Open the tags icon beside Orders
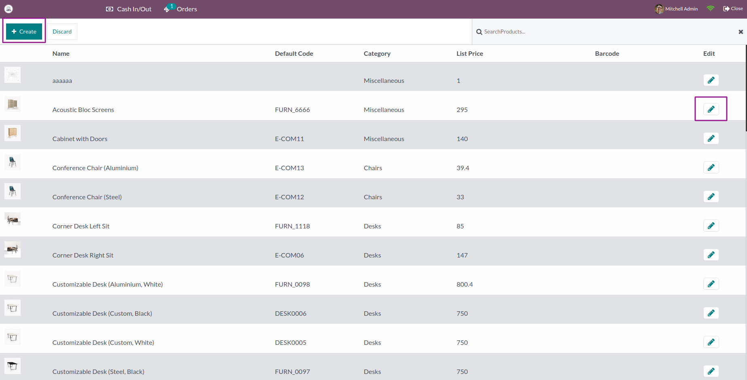Image resolution: width=747 pixels, height=380 pixels. (x=167, y=9)
